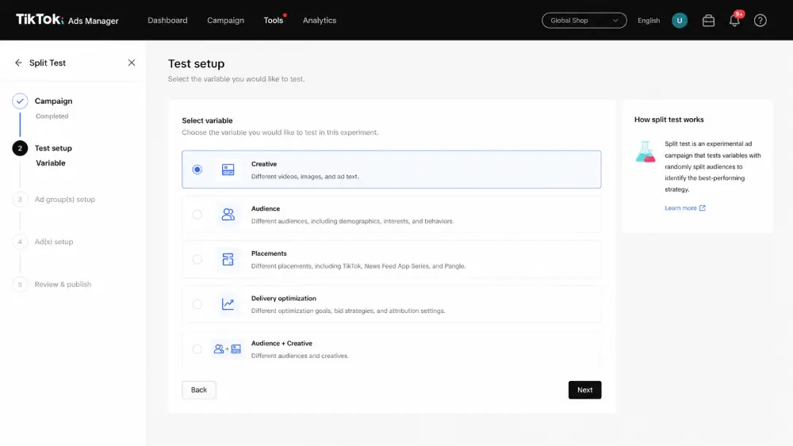Open the Tools menu item

pyautogui.click(x=273, y=21)
